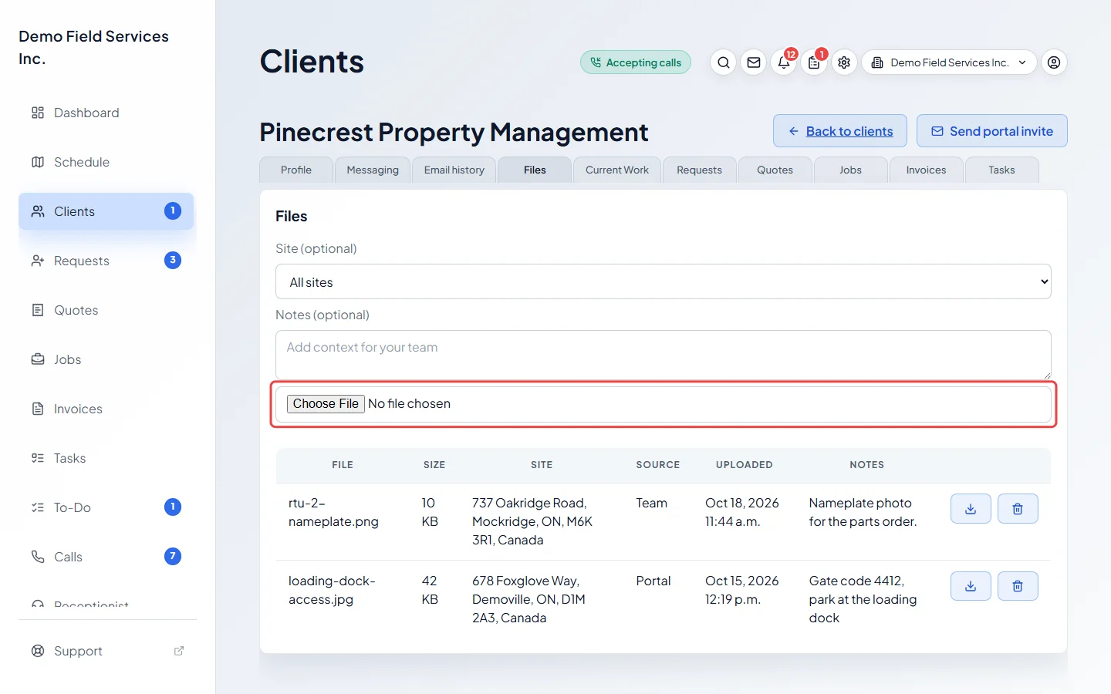Switch to the Invoices tab
The image size is (1111, 694).
coord(927,170)
